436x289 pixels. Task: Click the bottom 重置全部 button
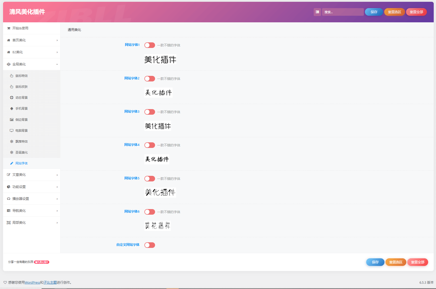tap(418, 262)
